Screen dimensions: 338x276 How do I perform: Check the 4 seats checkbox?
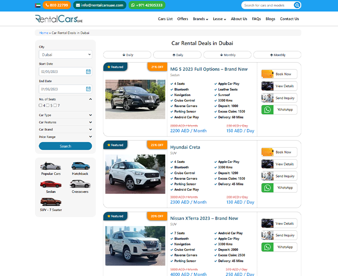[40, 105]
